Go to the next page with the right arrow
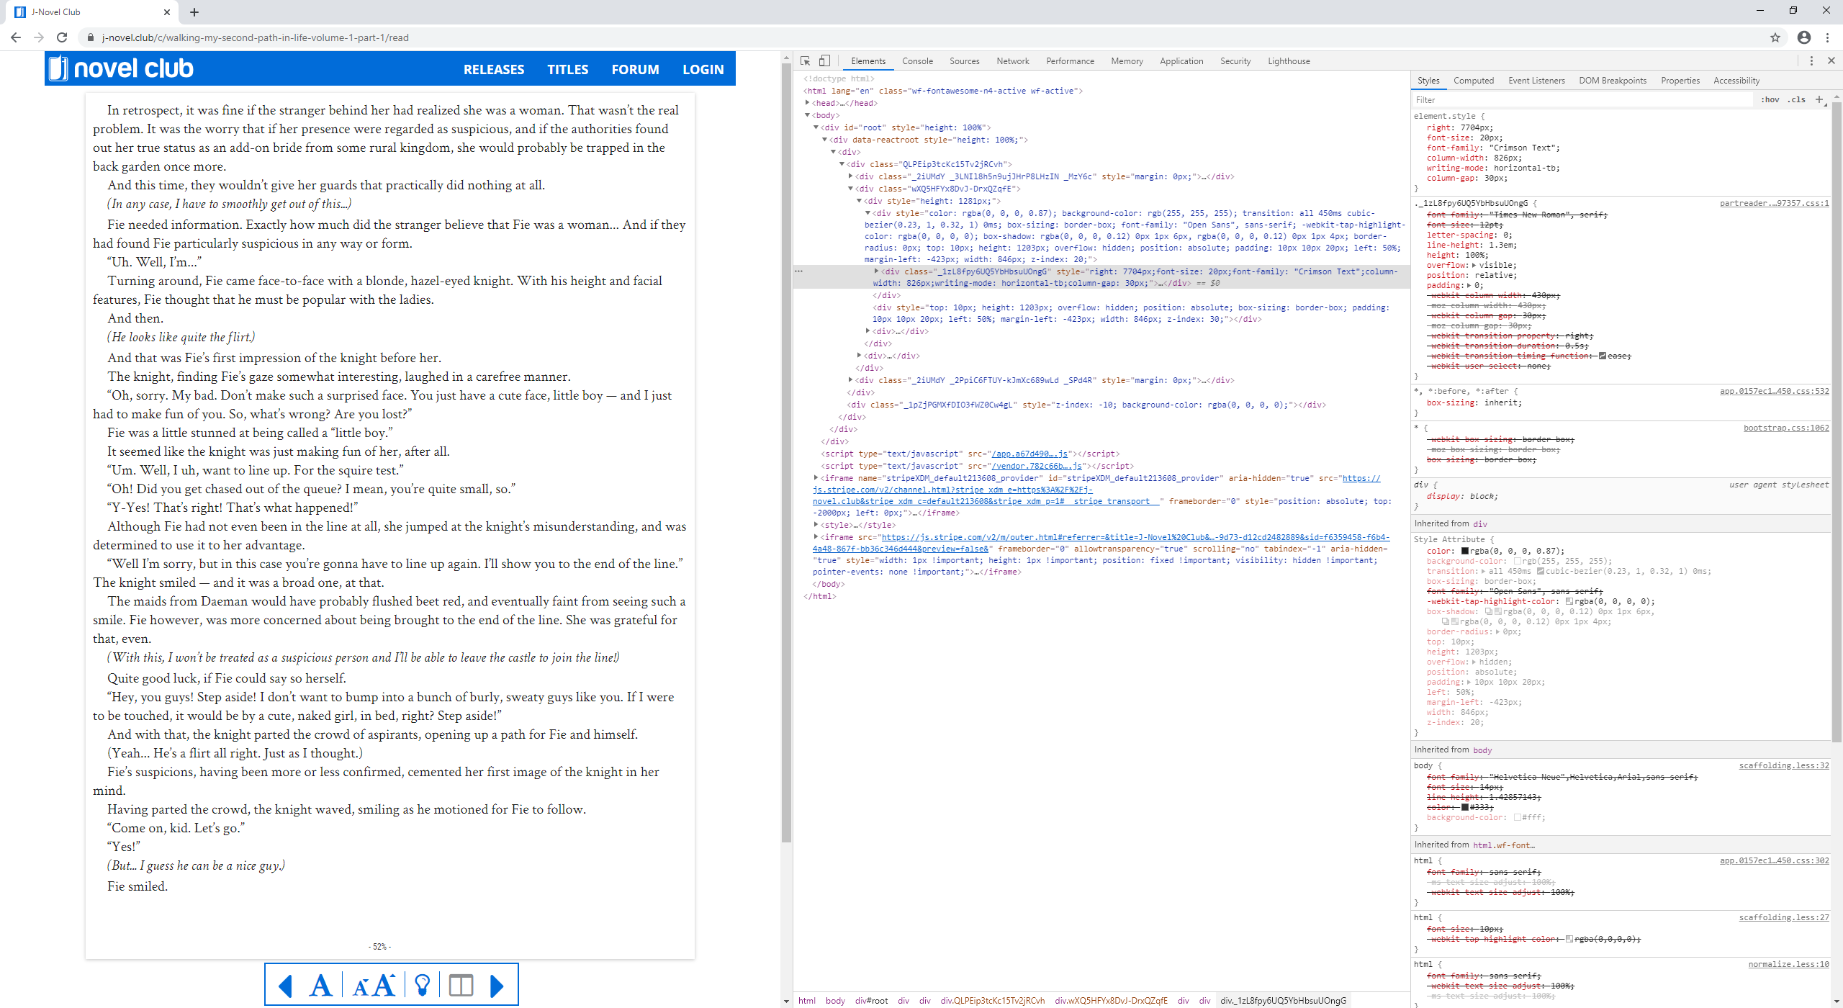1843x1008 pixels. pos(497,985)
